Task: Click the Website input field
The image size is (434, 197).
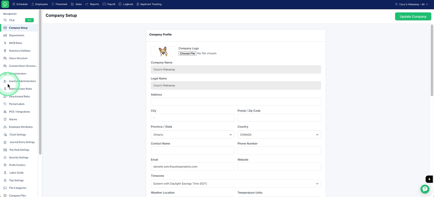Action: click(279, 167)
